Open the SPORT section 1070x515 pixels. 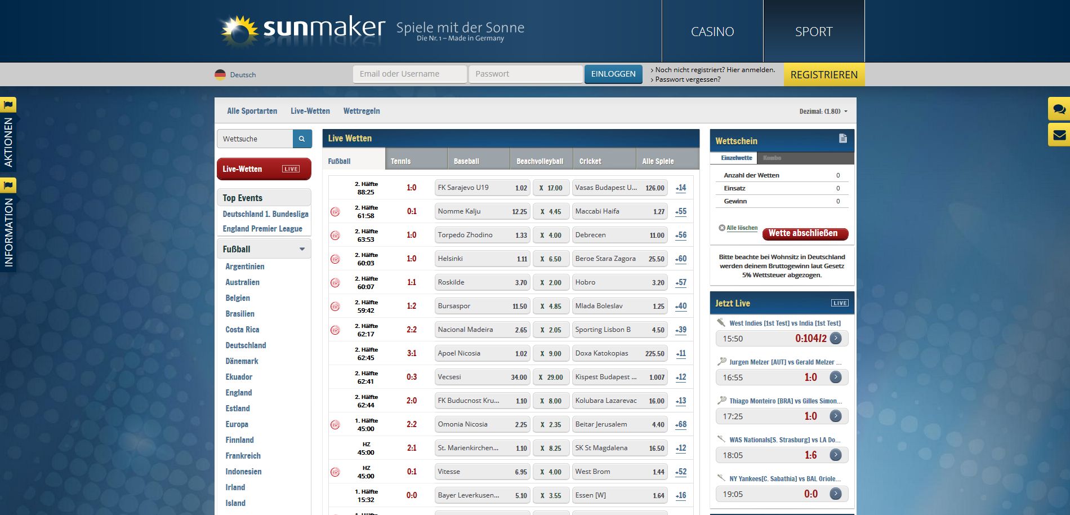coord(814,32)
